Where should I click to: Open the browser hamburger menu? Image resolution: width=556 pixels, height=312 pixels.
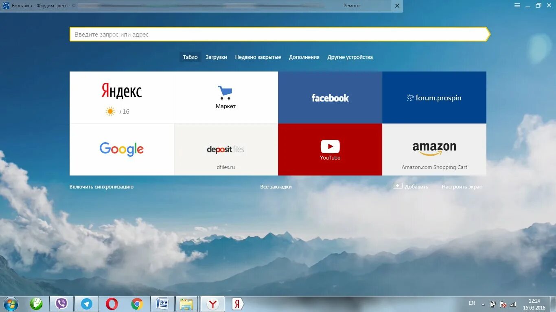[517, 5]
